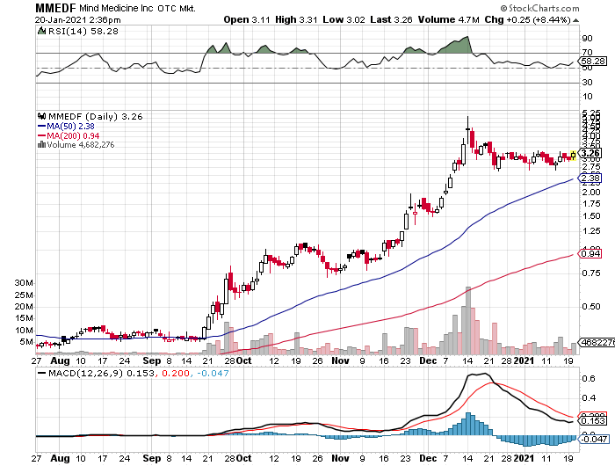615x466 pixels.
Task: Click the volume bars icon in the legend
Action: pyautogui.click(x=41, y=144)
